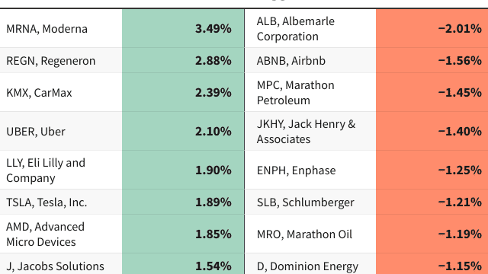Click the ENPH, Enphase entry
This screenshot has width=488, height=274.
297,170
